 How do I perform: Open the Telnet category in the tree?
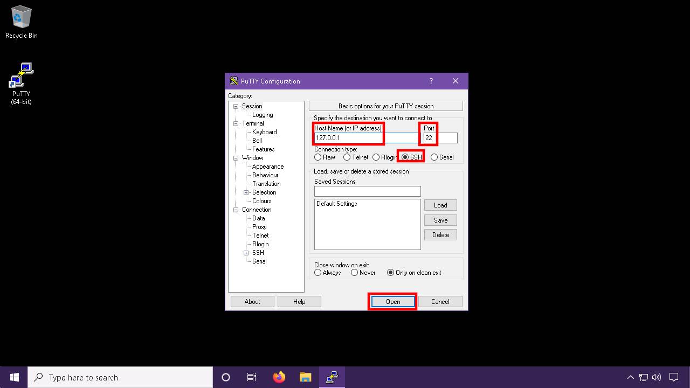coord(260,235)
